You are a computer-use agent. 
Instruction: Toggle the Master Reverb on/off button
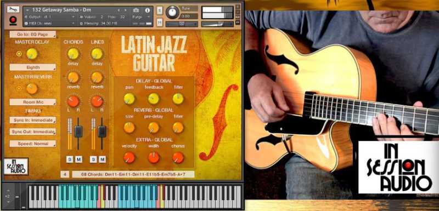pos(19,89)
